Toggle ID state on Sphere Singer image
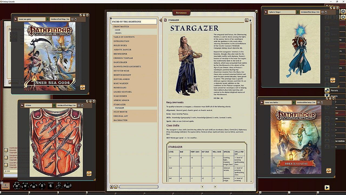Viewport: 346px width, 195px height. [x=298, y=12]
